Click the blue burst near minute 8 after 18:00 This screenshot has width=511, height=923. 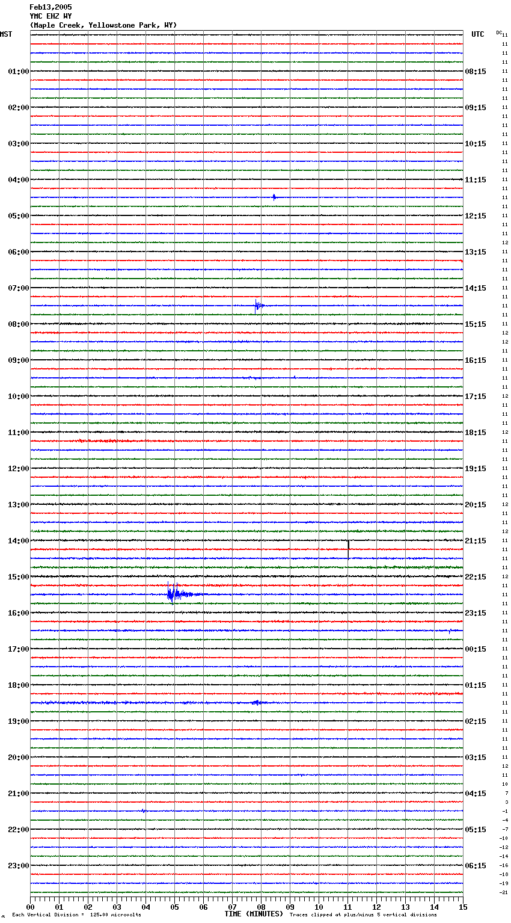tap(257, 702)
